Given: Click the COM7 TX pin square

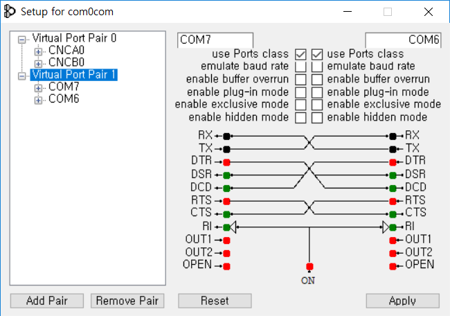Looking at the screenshot, I should click(226, 149).
